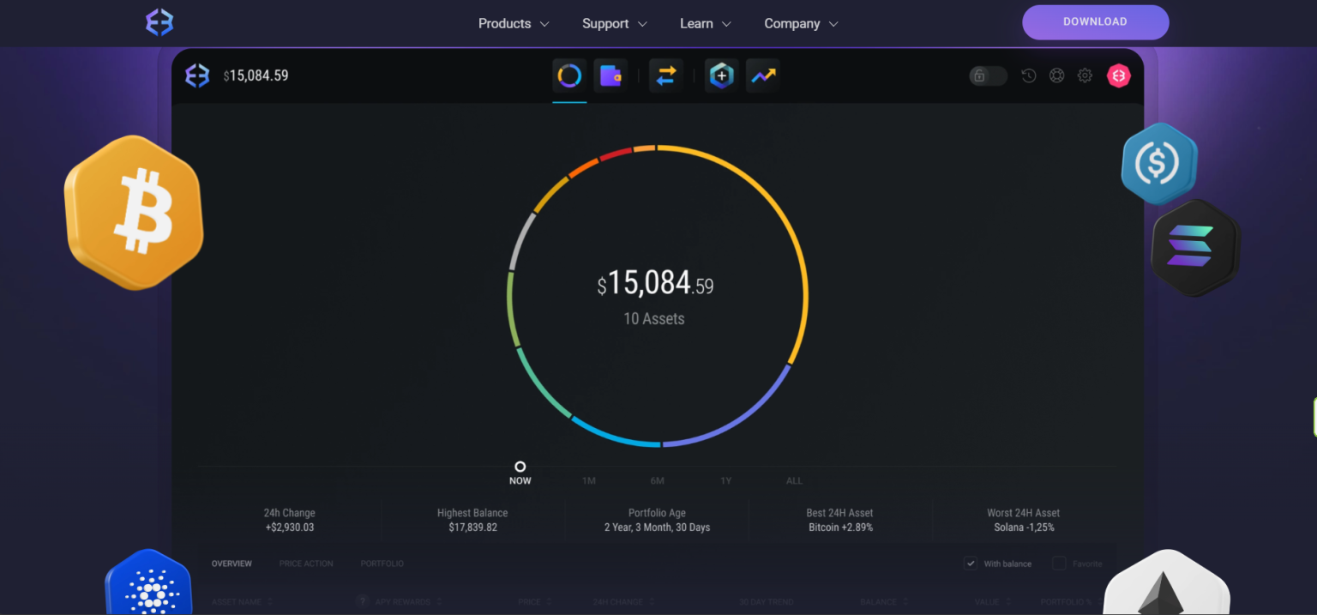Viewport: 1317px width, 615px height.
Task: Open the Portfolio donut chart icon
Action: pos(569,76)
